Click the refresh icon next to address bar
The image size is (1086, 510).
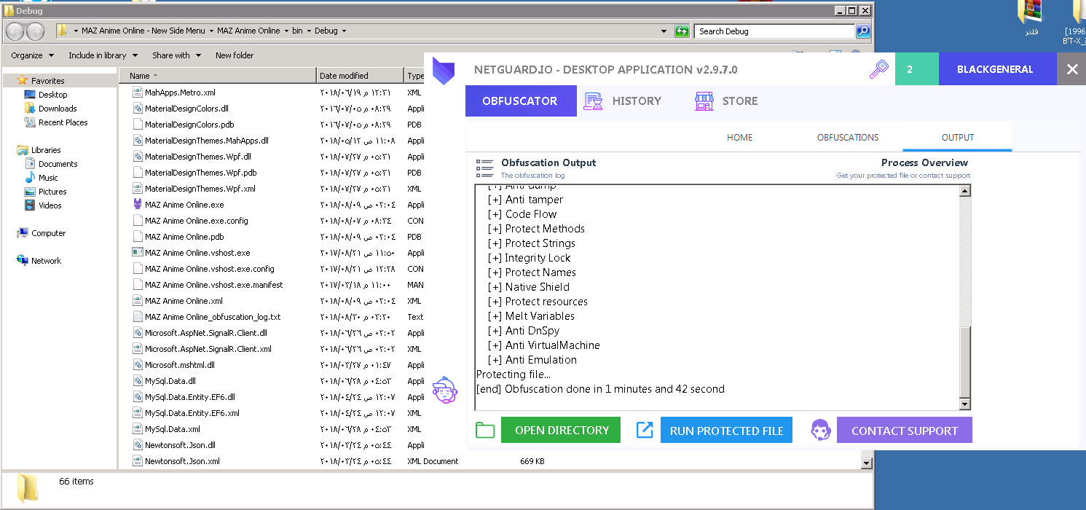(x=682, y=31)
